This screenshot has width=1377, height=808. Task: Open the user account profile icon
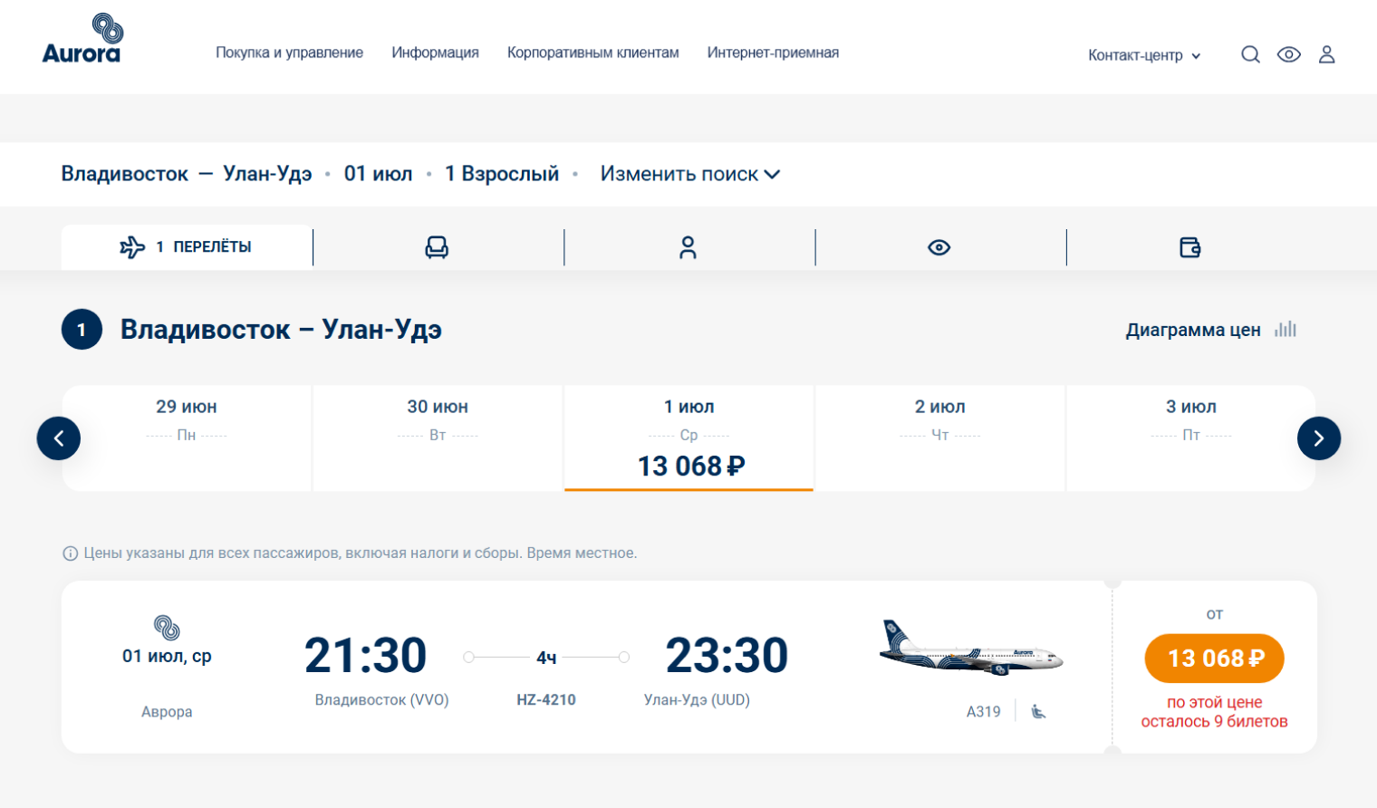click(1326, 54)
